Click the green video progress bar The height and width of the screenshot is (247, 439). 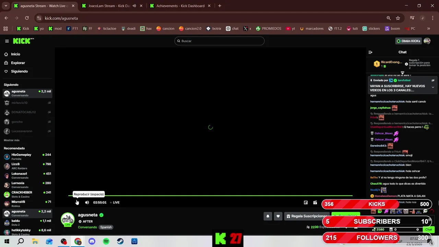tap(210, 196)
